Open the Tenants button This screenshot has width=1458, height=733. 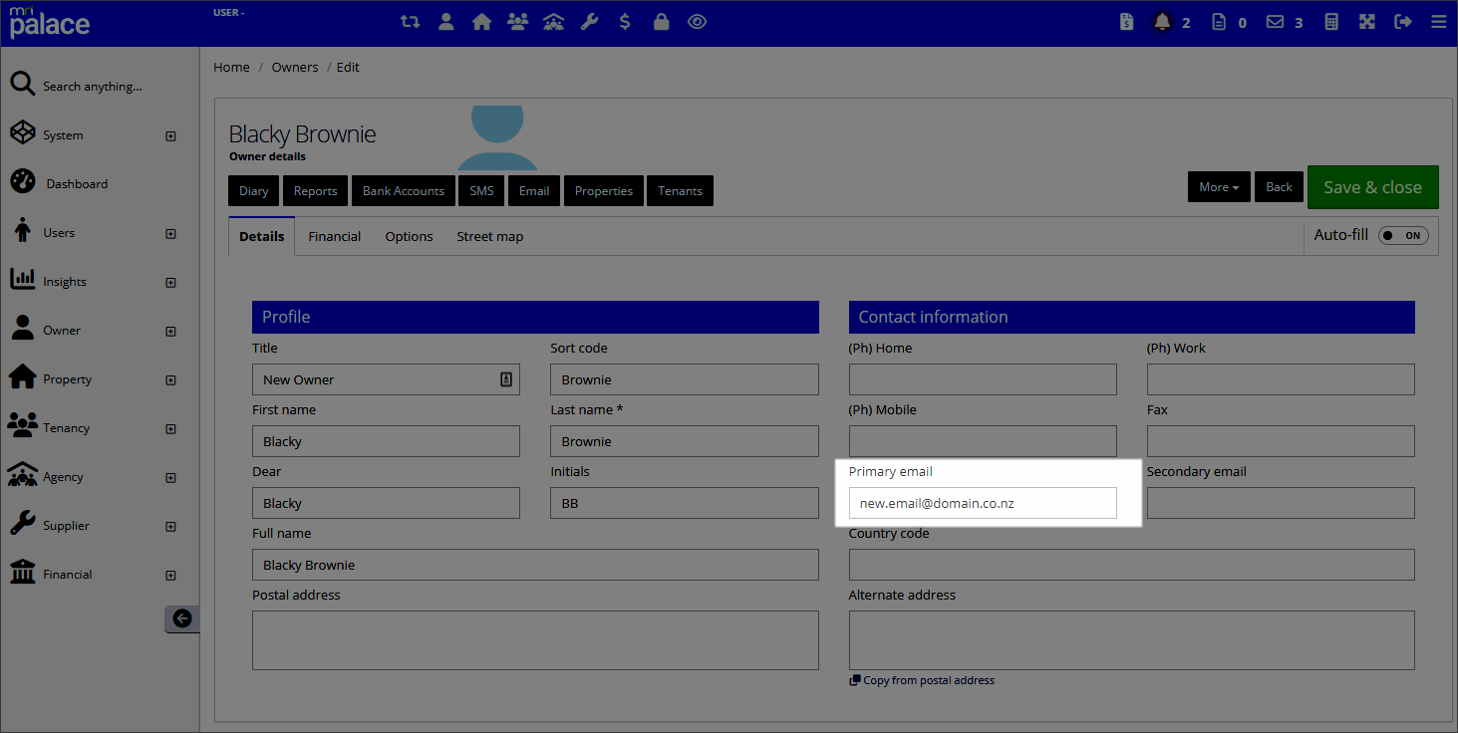(681, 190)
